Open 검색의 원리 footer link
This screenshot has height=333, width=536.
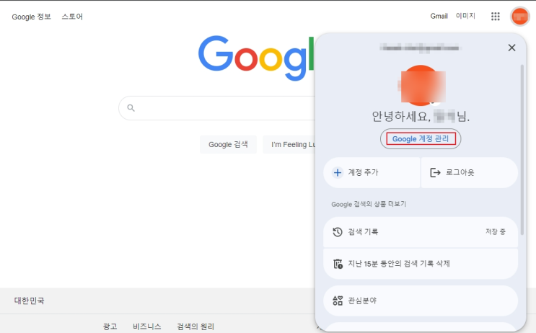tap(195, 327)
